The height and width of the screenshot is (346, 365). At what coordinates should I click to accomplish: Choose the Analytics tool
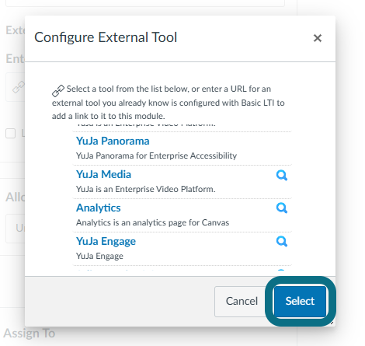click(x=99, y=208)
